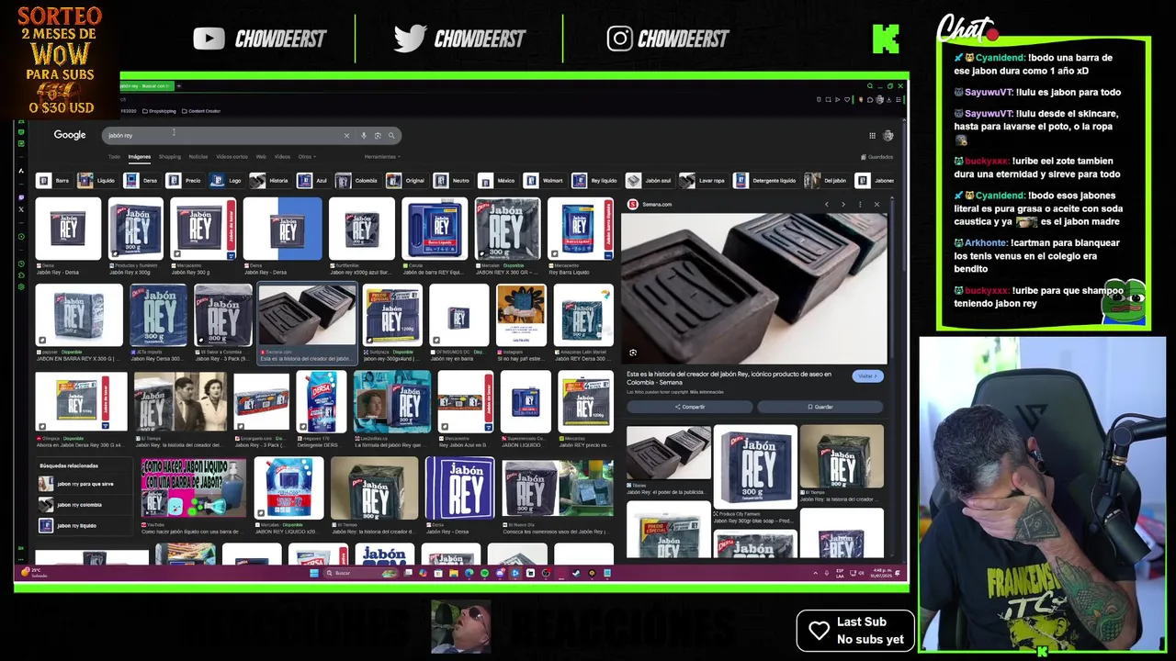Filter images by the Colombia chip
This screenshot has width=1176, height=661.
tap(357, 181)
